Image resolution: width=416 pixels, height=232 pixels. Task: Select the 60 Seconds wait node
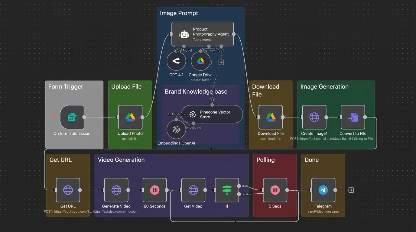coord(155,190)
